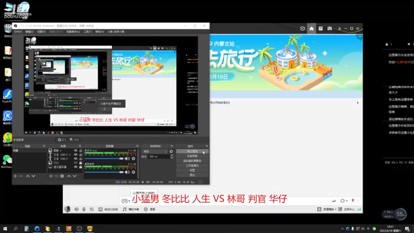The height and width of the screenshot is (233, 414).
Task: Adjust volume slider of 桌面音频 channel
Action: point(104,172)
